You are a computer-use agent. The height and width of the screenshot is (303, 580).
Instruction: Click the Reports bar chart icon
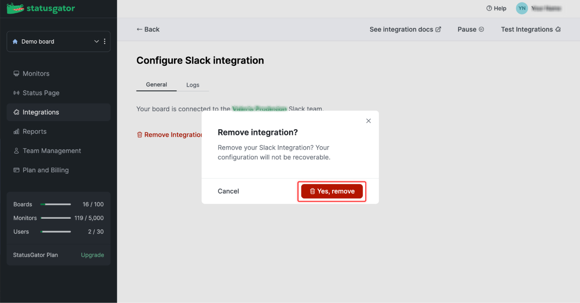point(17,132)
